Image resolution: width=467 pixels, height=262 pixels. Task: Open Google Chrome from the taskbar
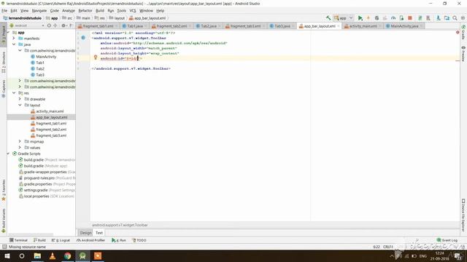68,255
